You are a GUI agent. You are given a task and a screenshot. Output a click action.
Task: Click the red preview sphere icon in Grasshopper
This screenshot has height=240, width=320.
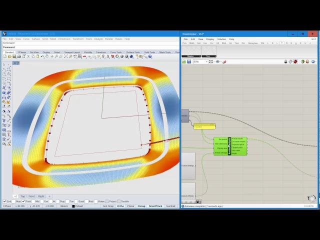(295, 62)
